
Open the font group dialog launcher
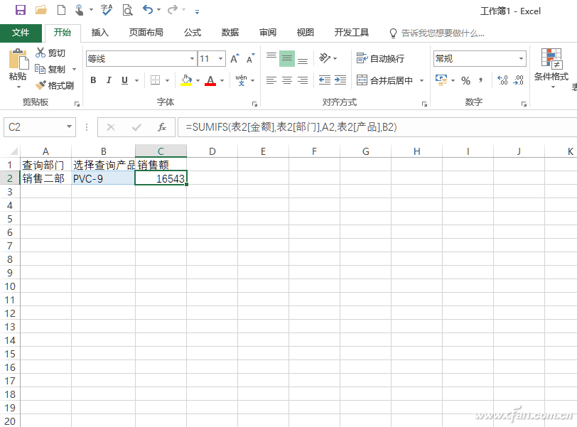254,104
